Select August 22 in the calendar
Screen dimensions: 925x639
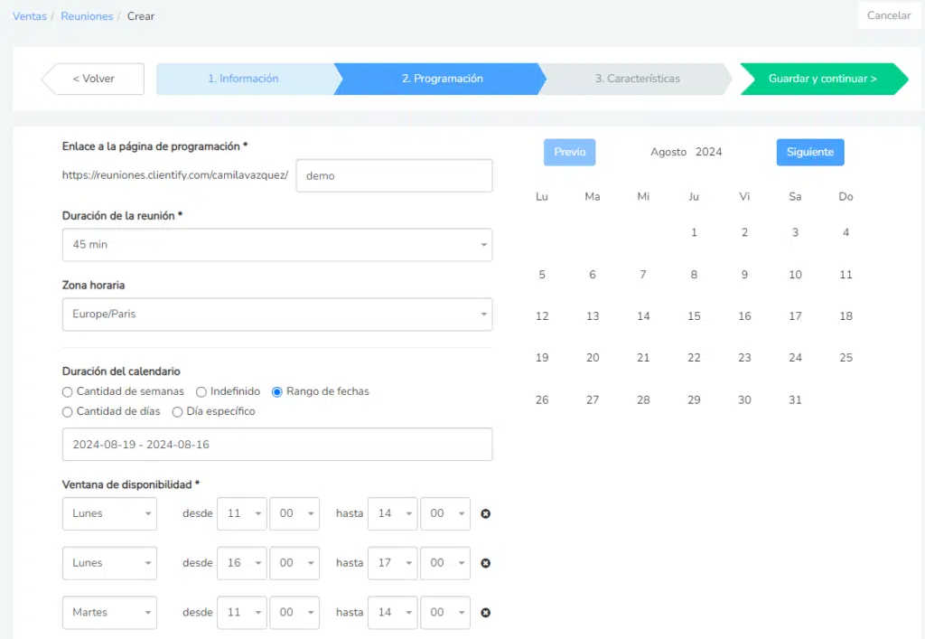pyautogui.click(x=694, y=358)
